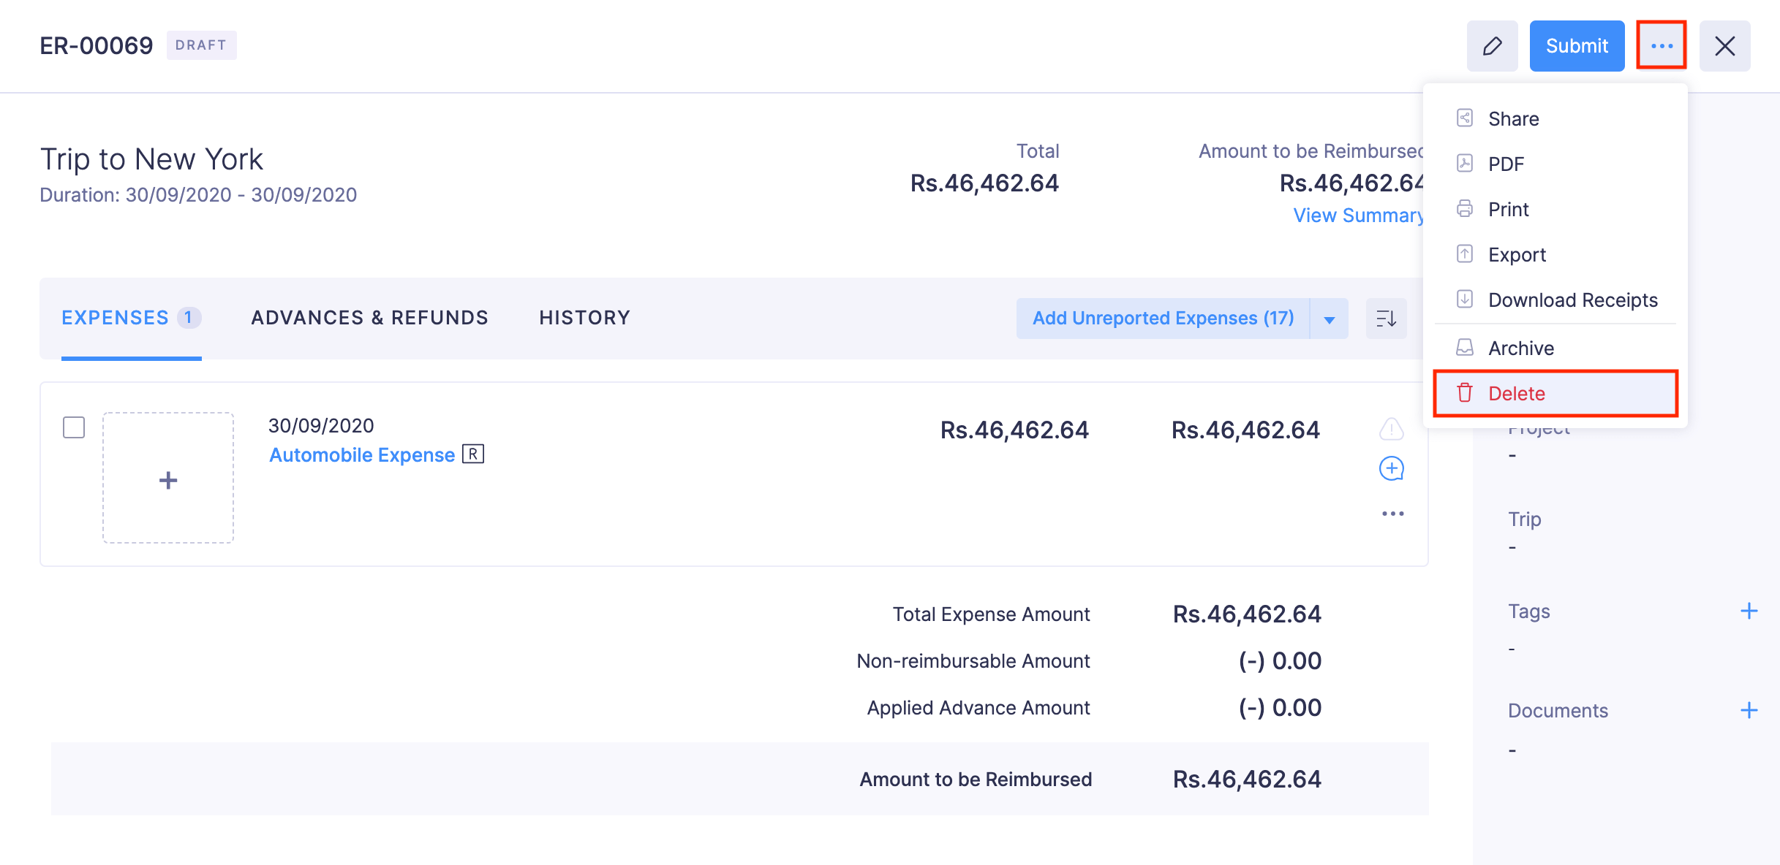Click the trash icon beside Delete
Viewport: 1780px width, 865px height.
pos(1465,393)
